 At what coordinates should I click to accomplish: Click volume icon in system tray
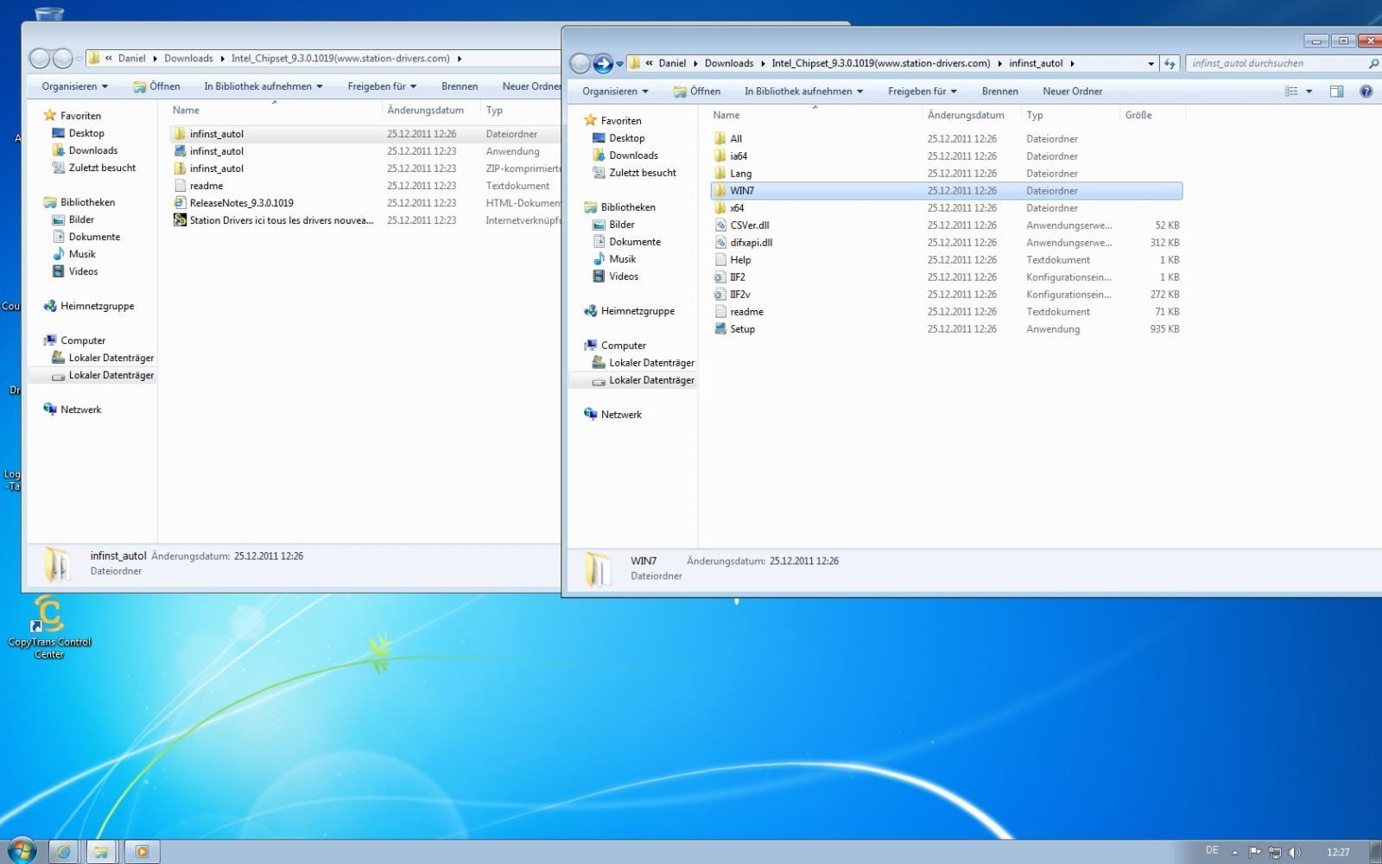(x=1294, y=852)
